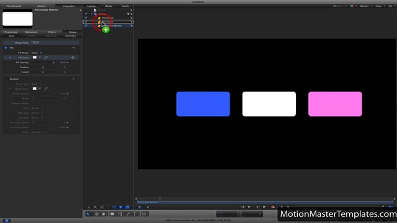Click the eyedropper beside Brush Color

tap(46, 89)
